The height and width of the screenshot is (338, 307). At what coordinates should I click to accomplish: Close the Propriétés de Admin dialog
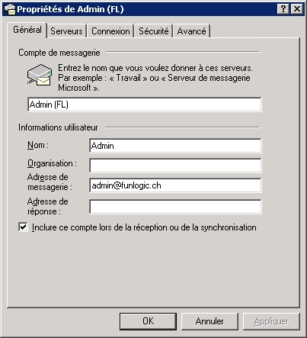click(x=297, y=9)
